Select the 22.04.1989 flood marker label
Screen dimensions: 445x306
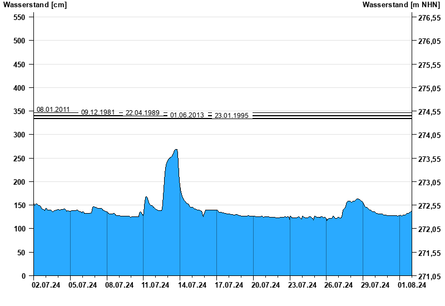pyautogui.click(x=142, y=113)
